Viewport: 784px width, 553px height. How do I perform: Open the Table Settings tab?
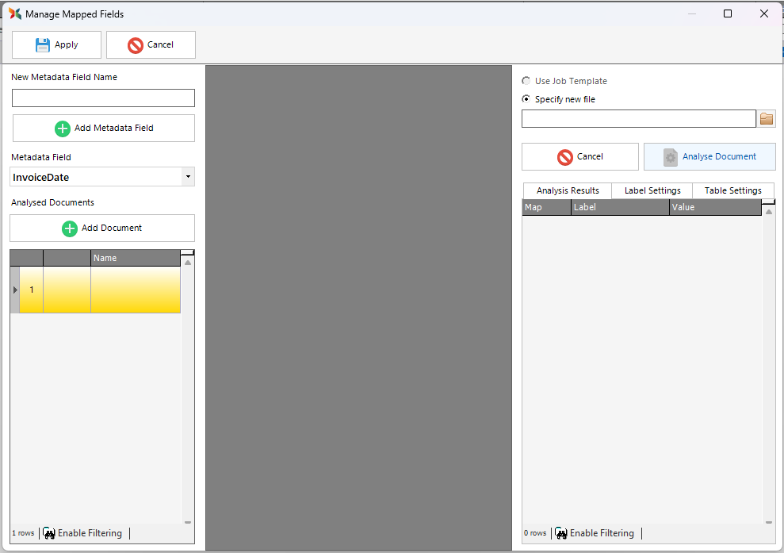point(732,191)
